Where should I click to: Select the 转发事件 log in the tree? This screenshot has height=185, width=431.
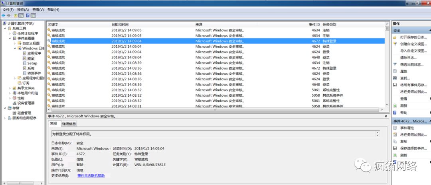[34, 73]
